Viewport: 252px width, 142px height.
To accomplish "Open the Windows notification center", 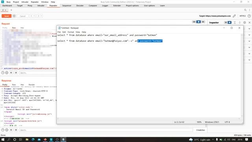I will [x=247, y=140].
